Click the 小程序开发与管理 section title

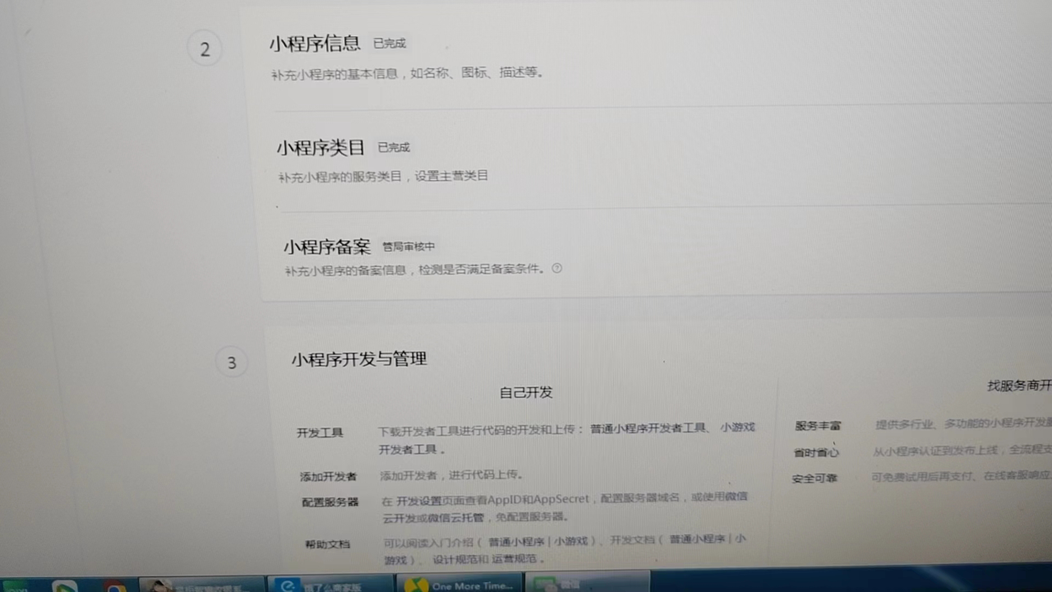(x=359, y=359)
